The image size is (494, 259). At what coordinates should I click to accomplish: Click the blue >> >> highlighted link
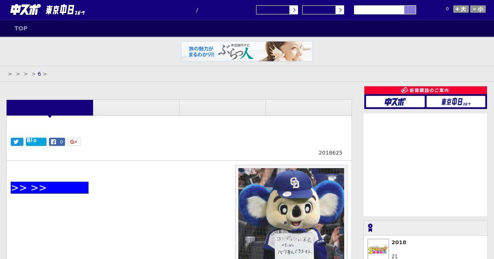tap(49, 187)
